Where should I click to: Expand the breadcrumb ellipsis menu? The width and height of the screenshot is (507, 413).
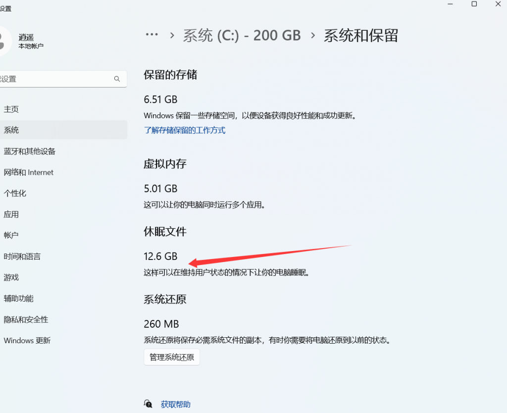[x=152, y=34]
